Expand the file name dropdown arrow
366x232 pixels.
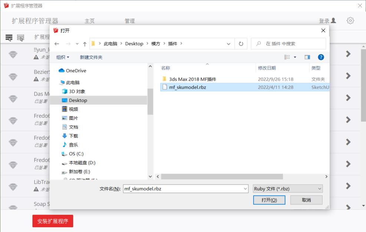245,189
